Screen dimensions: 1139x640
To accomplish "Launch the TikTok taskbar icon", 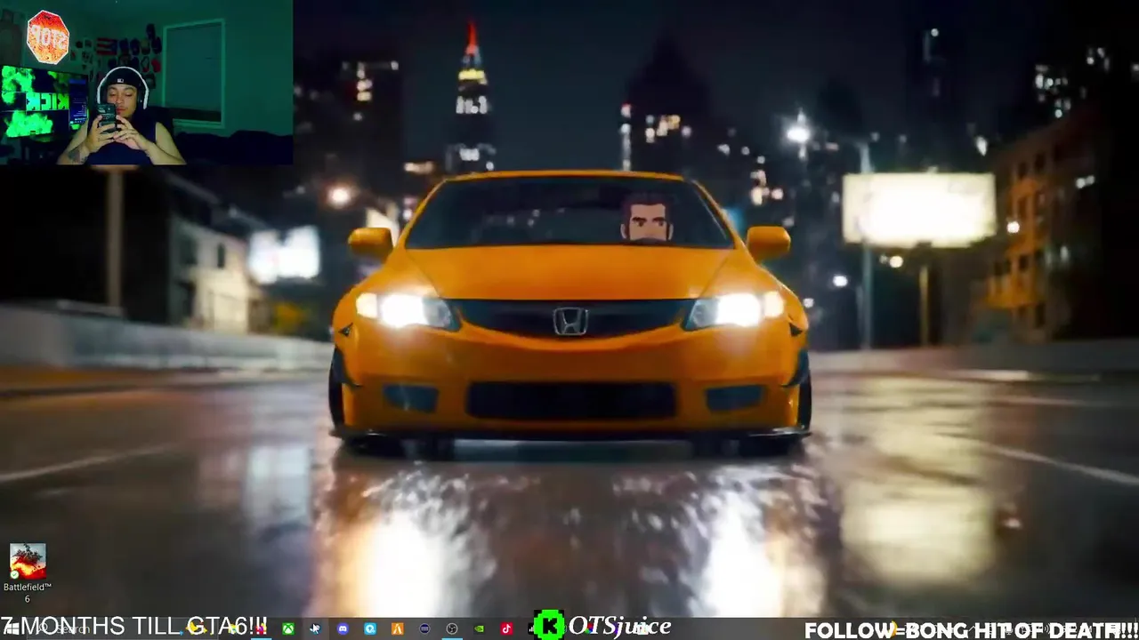I will (x=506, y=628).
